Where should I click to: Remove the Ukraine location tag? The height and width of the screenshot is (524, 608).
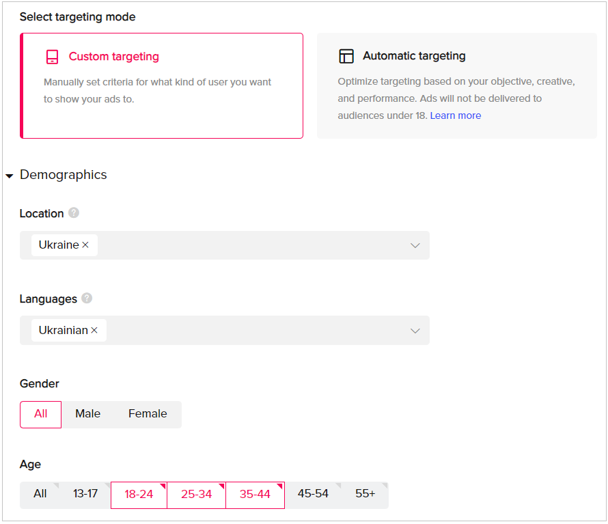pos(85,245)
